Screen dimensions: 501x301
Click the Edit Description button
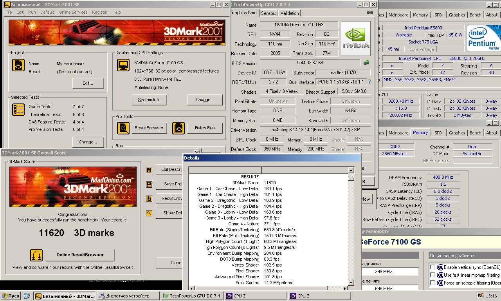point(169,170)
